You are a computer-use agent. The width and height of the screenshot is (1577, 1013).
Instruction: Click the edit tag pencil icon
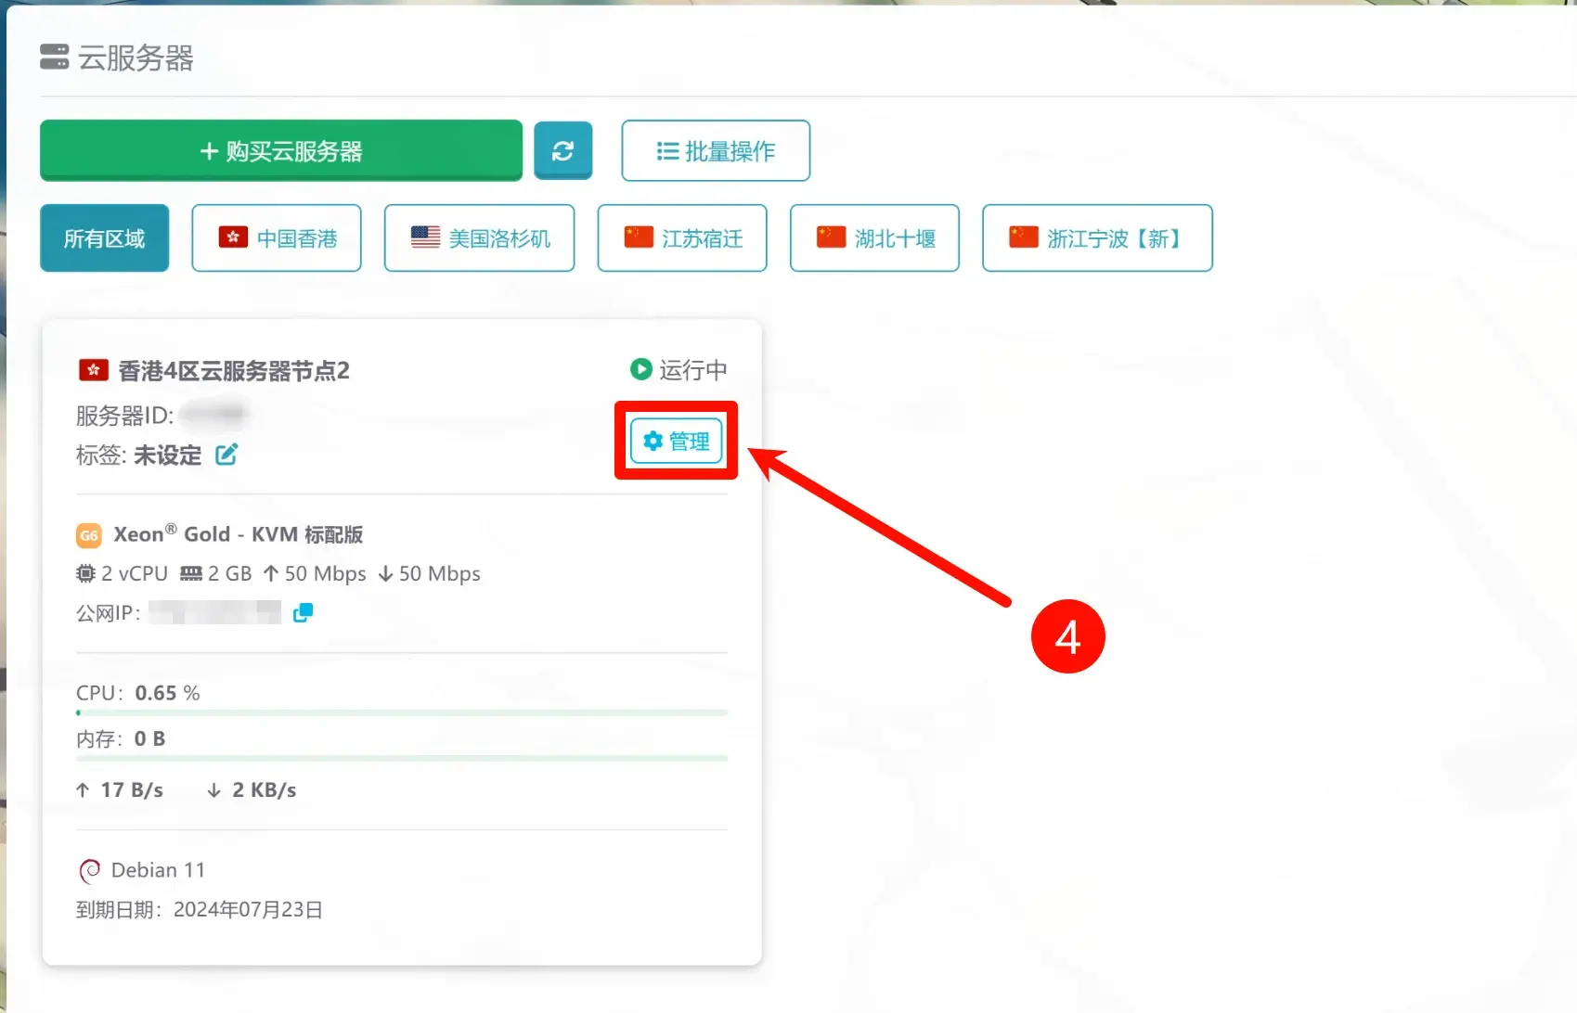point(226,455)
